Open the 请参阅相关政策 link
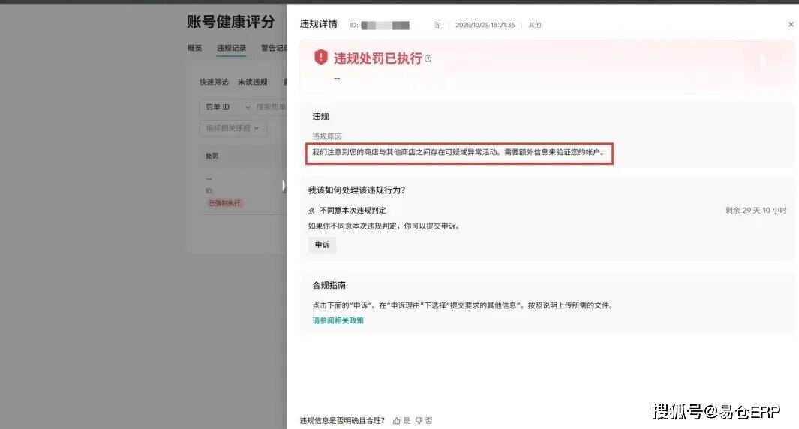Viewport: 799px width, 429px height. coord(338,320)
